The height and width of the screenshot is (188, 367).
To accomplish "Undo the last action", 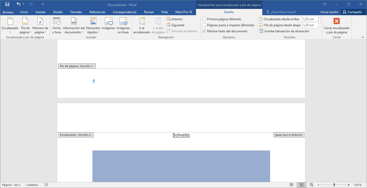I will (x=18, y=4).
